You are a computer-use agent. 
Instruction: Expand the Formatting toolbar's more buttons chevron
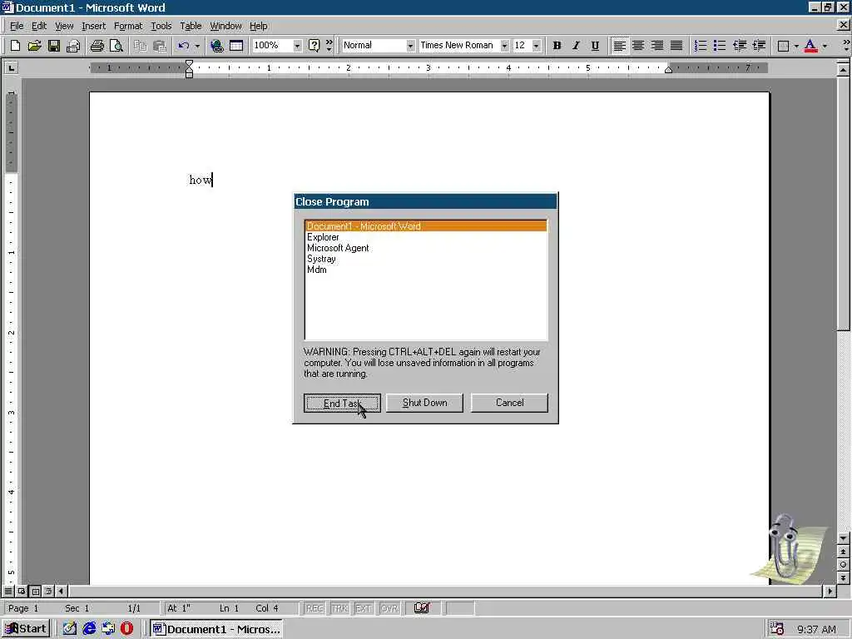pos(846,46)
